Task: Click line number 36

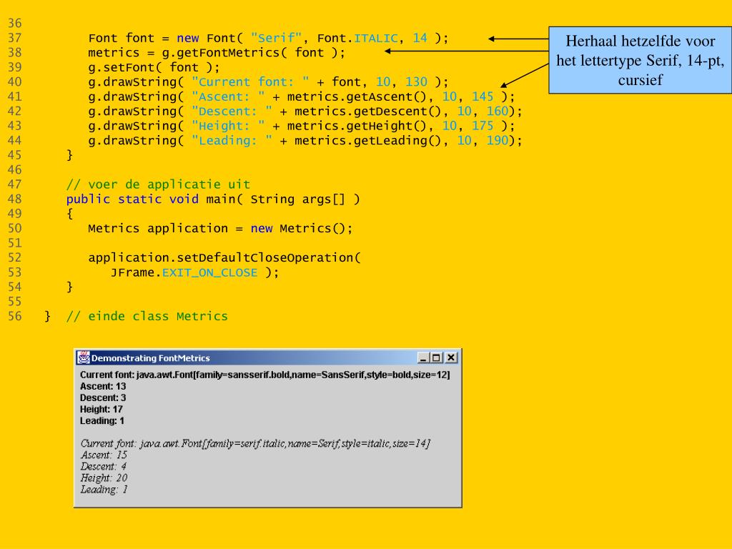Action: tap(14, 24)
